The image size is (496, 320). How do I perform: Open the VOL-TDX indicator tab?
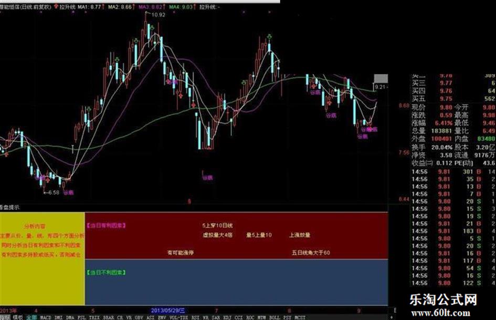[179, 317]
